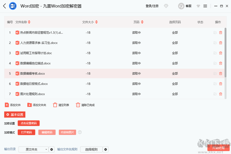Open folder for row 1 file
Screen dimensions: 231x154
click(215, 33)
